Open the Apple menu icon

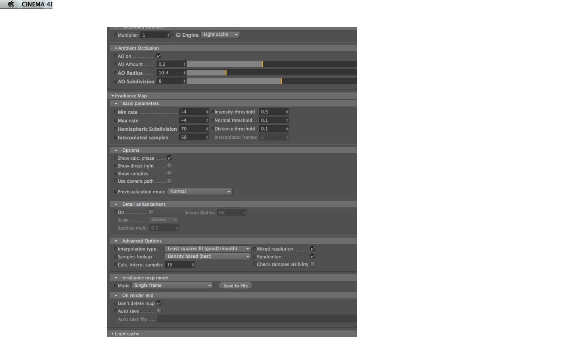(11, 4)
